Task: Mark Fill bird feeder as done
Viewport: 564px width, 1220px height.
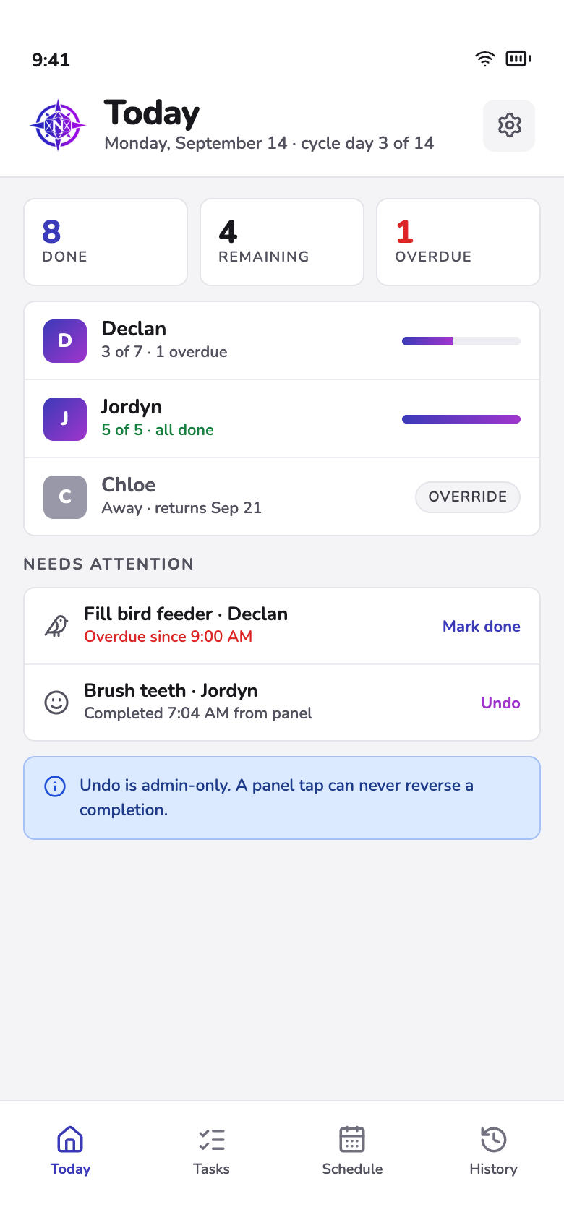Action: tap(482, 626)
